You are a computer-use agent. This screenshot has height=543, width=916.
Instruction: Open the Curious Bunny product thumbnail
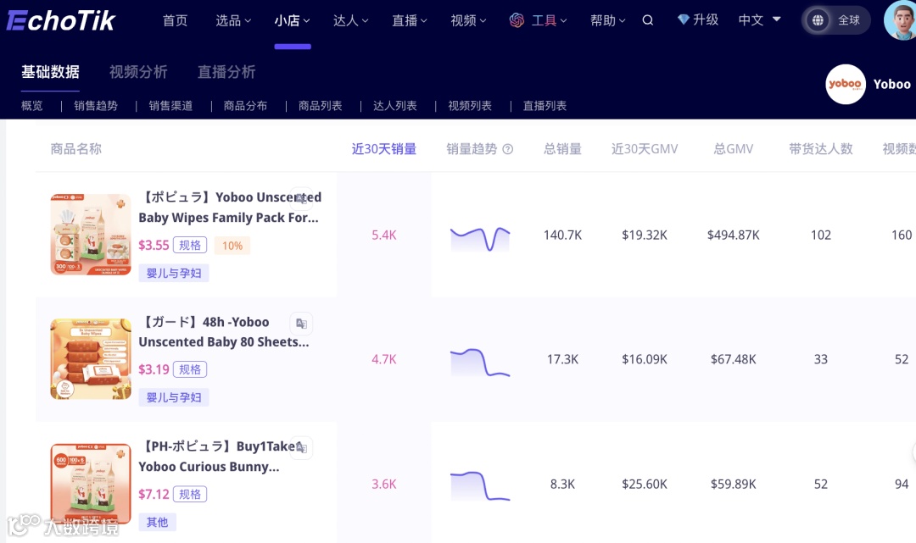pyautogui.click(x=91, y=484)
